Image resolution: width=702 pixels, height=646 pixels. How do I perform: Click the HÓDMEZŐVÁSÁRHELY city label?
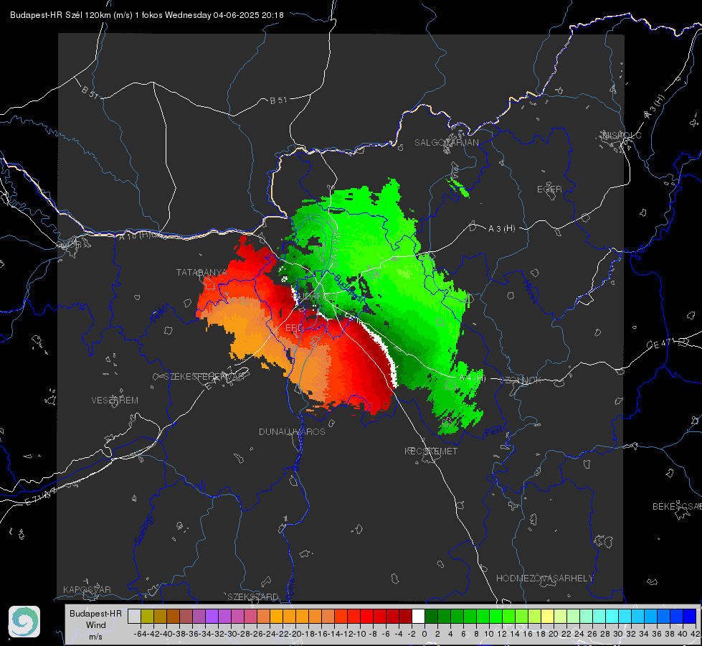point(544,579)
